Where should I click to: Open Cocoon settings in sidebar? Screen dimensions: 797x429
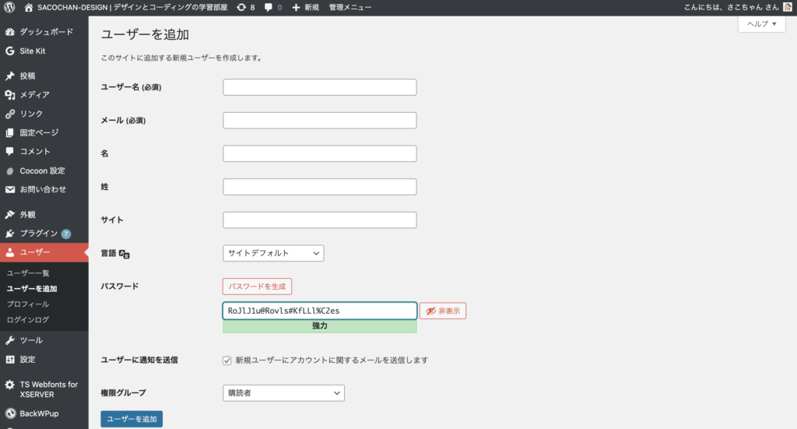pos(42,171)
